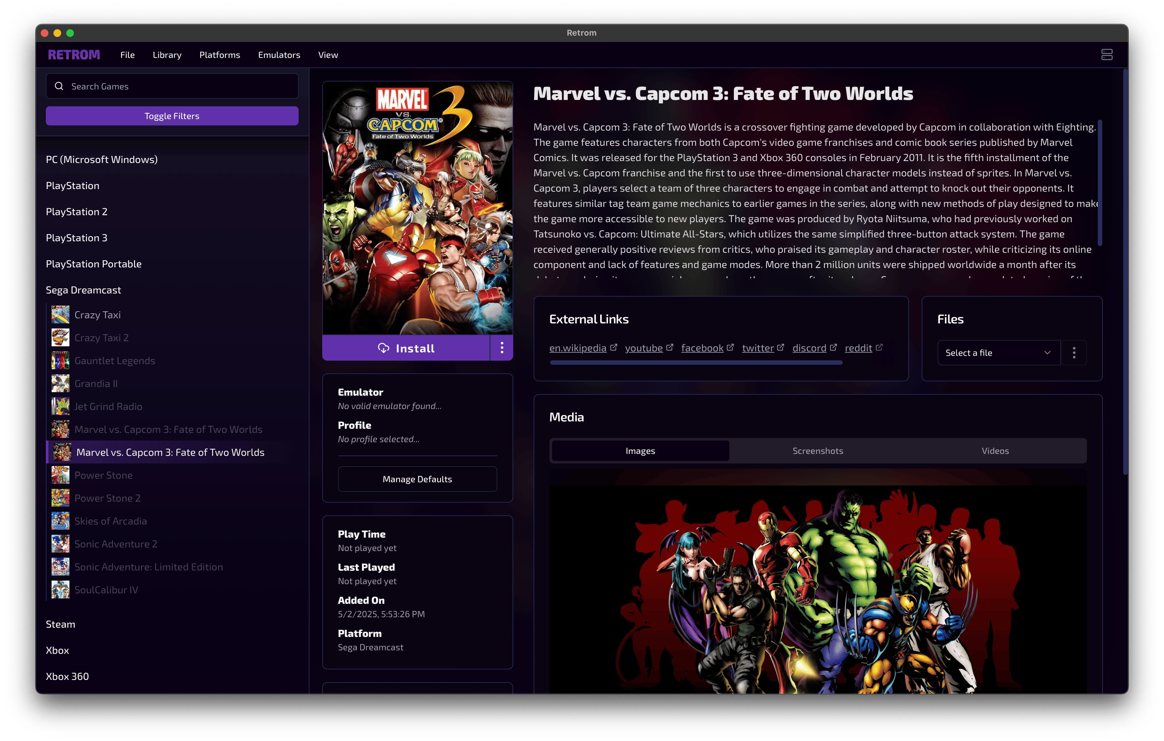
Task: Click the Power Stone 2 cover thumbnail
Action: pyautogui.click(x=60, y=498)
